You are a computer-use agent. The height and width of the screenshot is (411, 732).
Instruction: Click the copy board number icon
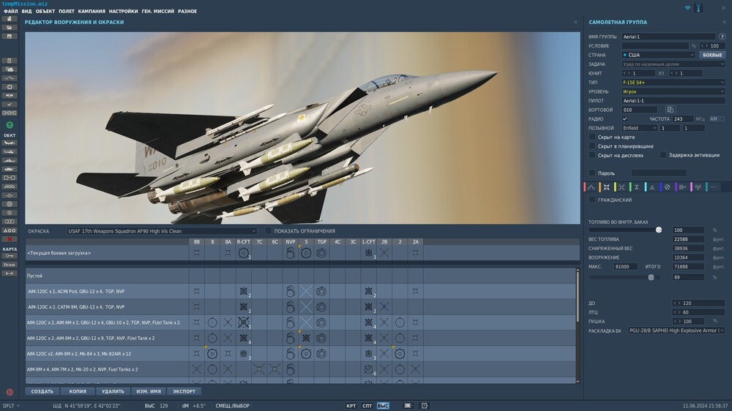[670, 110]
